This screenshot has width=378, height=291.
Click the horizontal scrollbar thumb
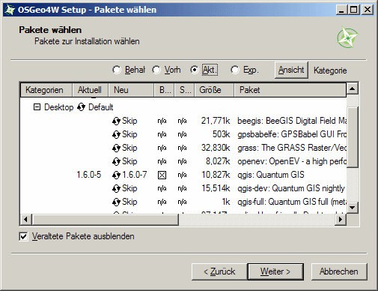(x=106, y=220)
